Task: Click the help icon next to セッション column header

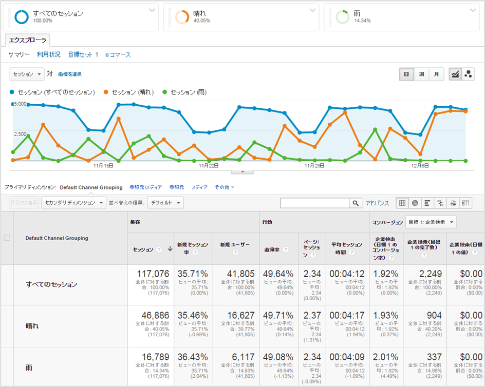Action: [x=159, y=249]
